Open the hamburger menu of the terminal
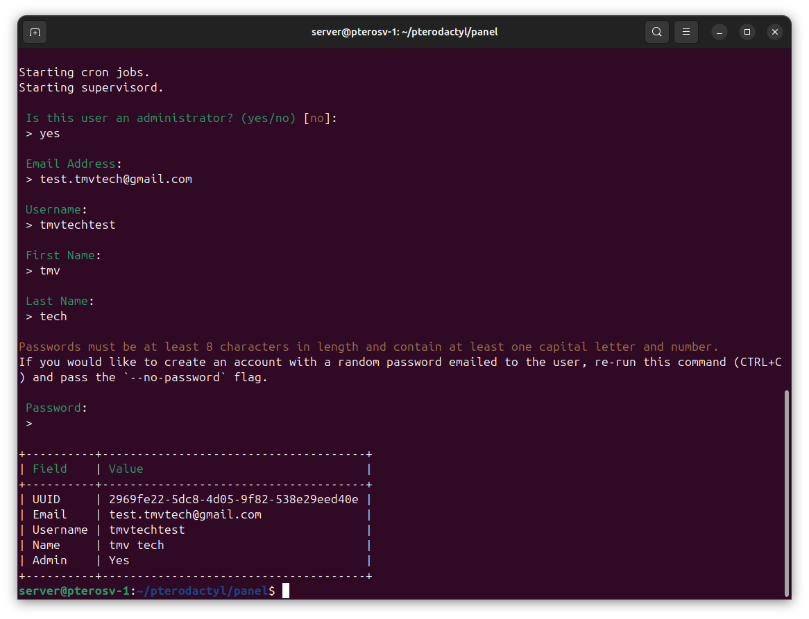Screen dimensions: 809x619 point(685,31)
